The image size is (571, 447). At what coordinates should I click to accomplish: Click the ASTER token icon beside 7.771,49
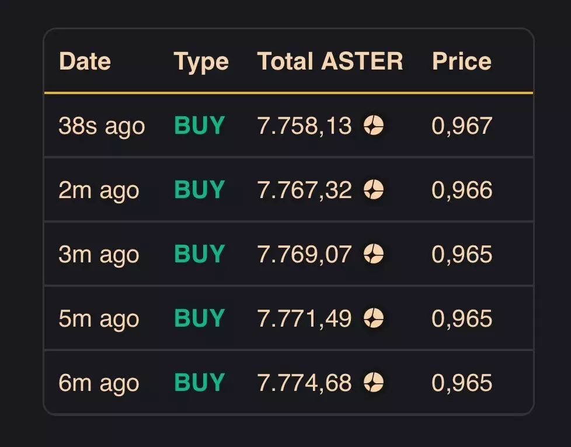[x=374, y=318]
